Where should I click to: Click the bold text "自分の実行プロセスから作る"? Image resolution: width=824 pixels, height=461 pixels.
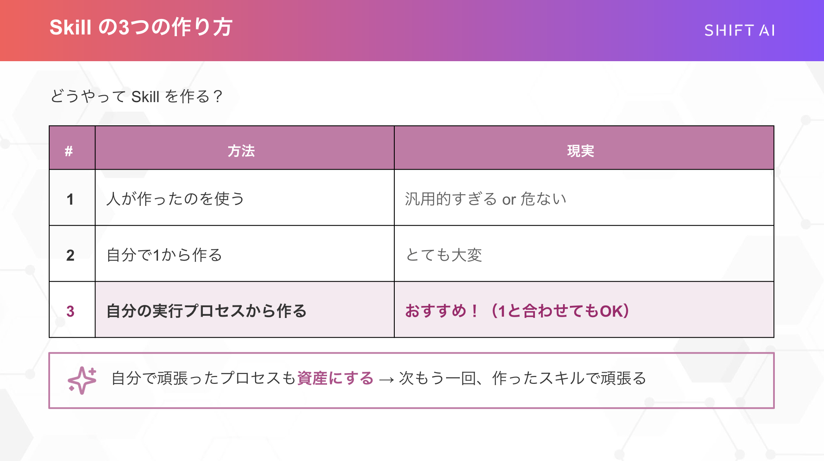207,311
